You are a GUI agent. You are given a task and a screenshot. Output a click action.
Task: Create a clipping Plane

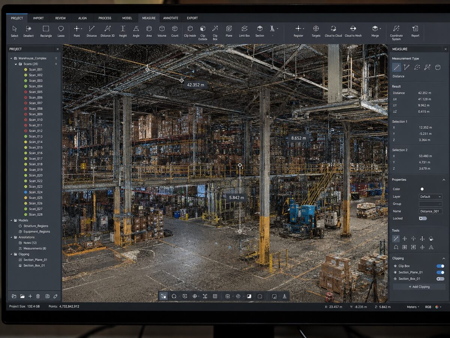point(229,32)
